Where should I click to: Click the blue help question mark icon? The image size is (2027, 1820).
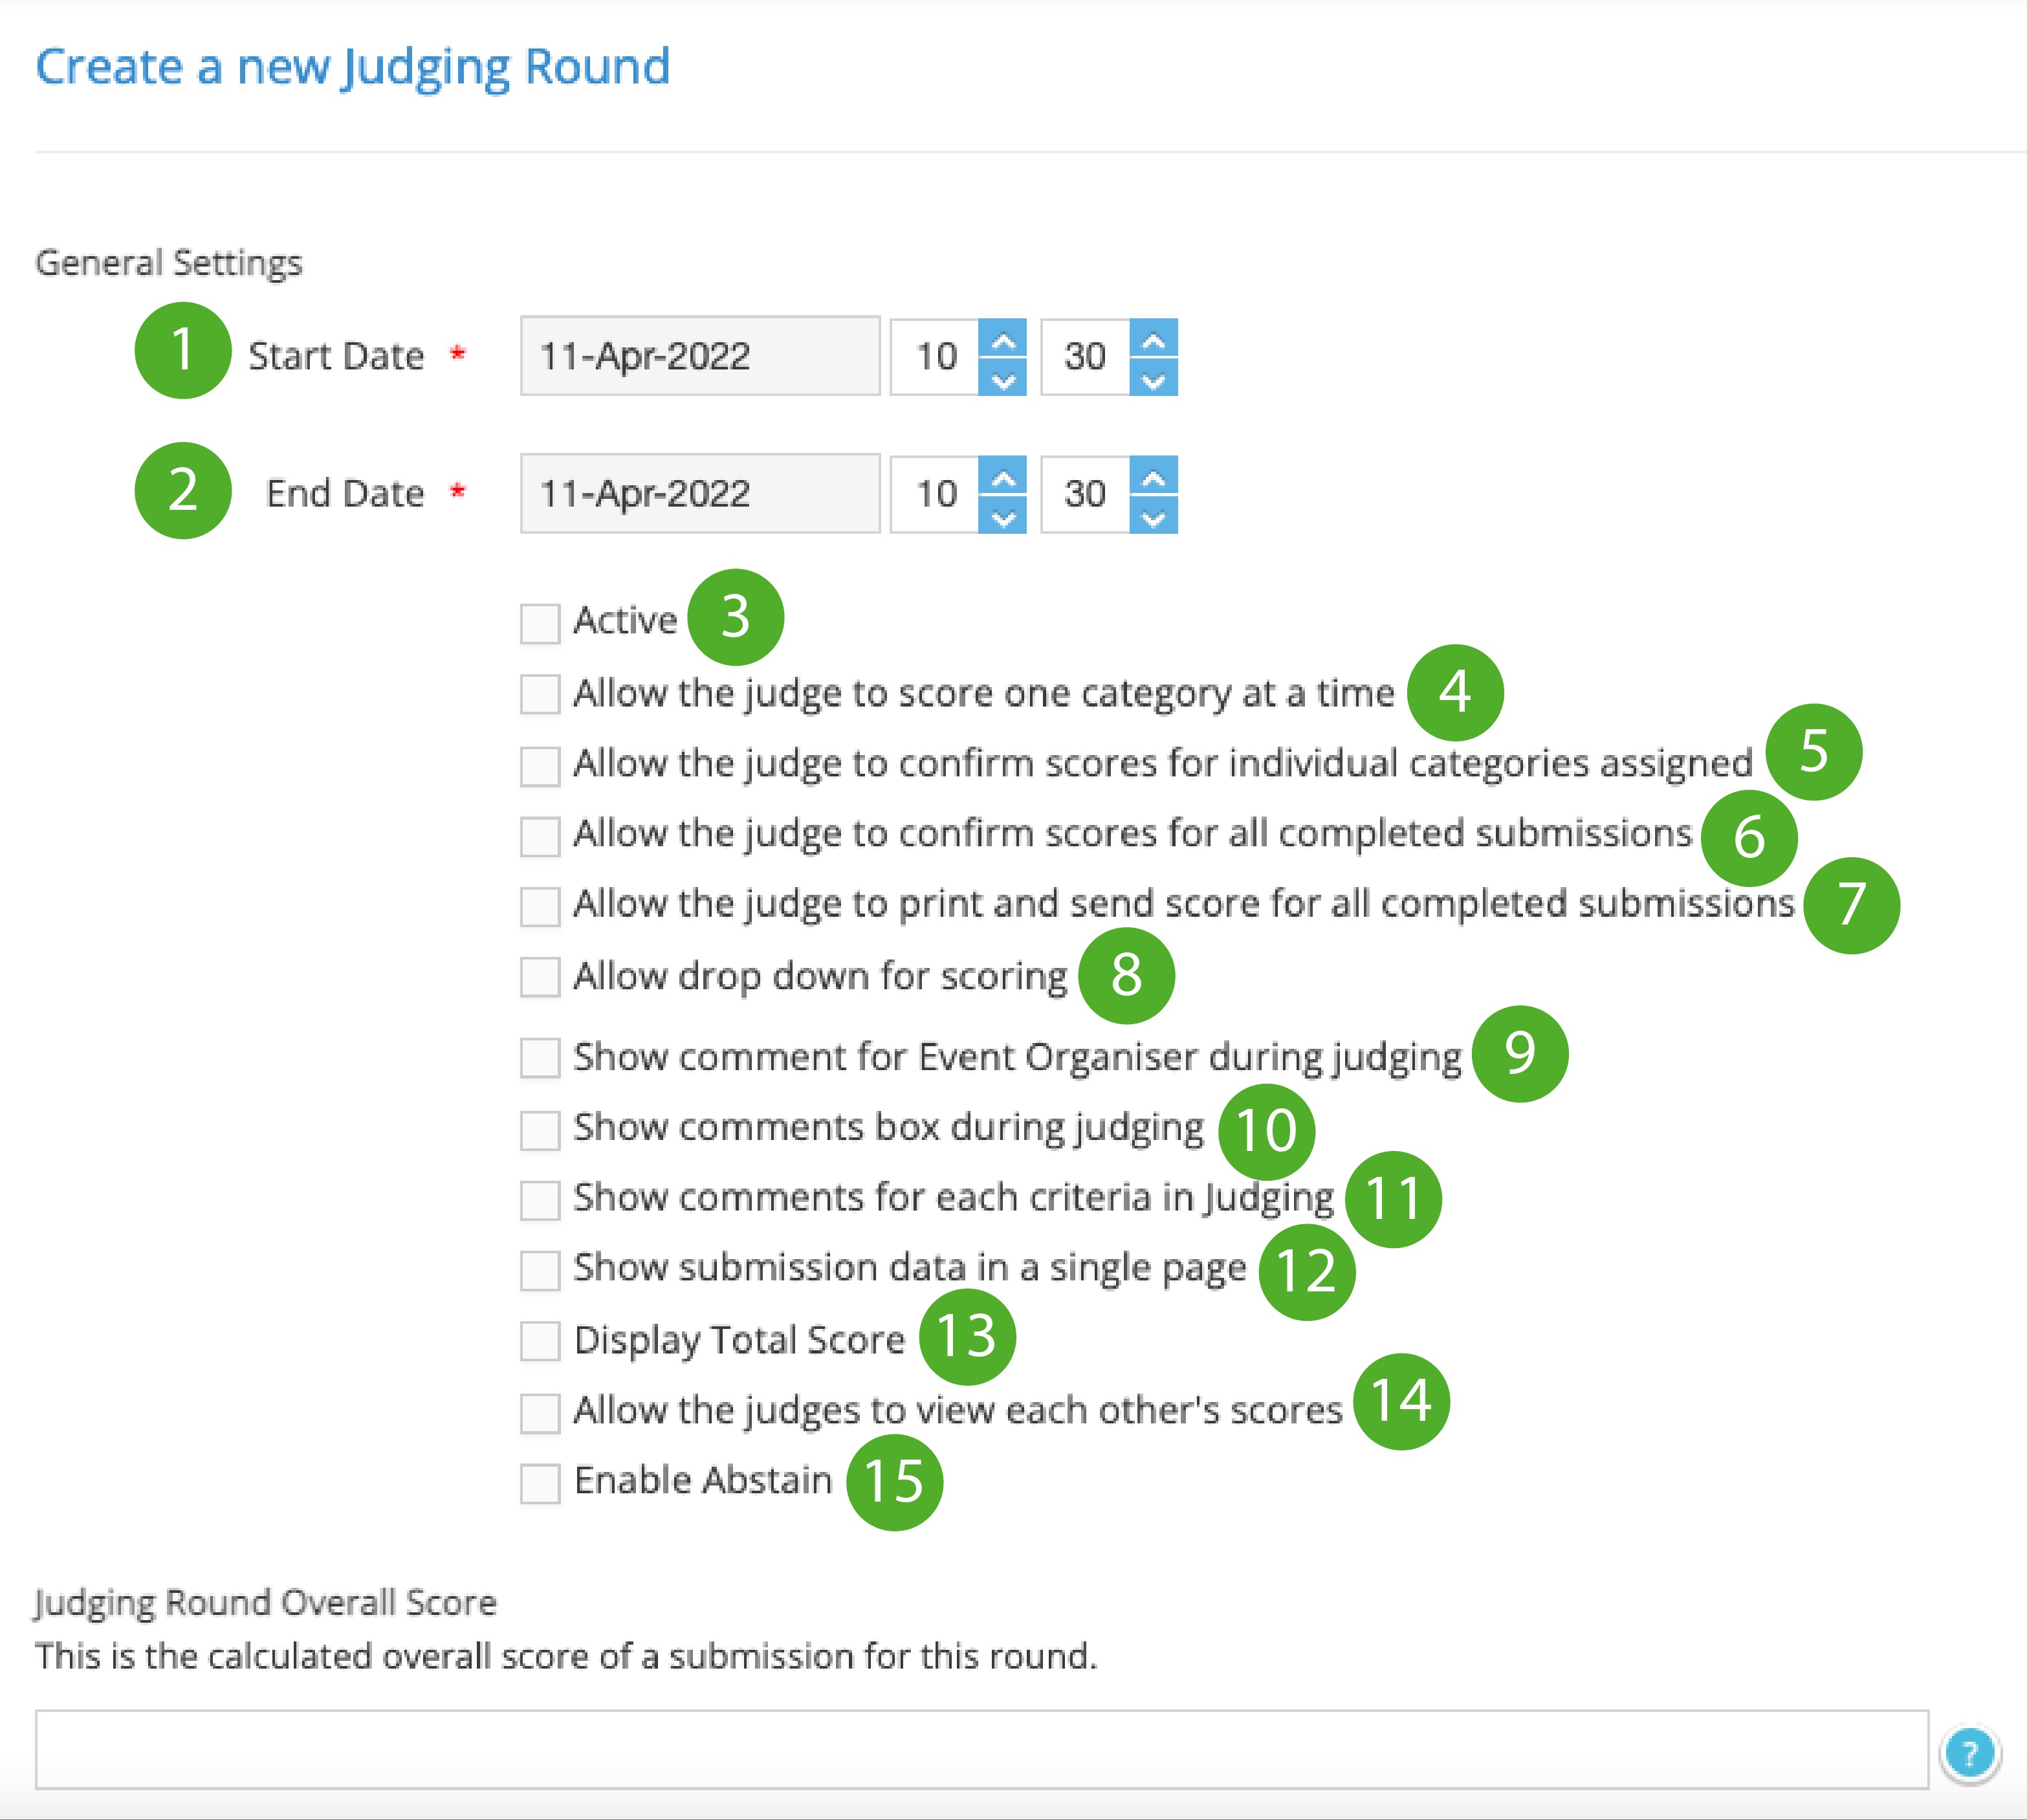tap(1969, 1753)
